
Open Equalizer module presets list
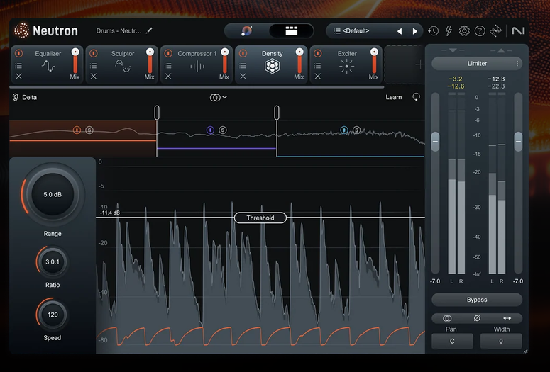pyautogui.click(x=18, y=65)
